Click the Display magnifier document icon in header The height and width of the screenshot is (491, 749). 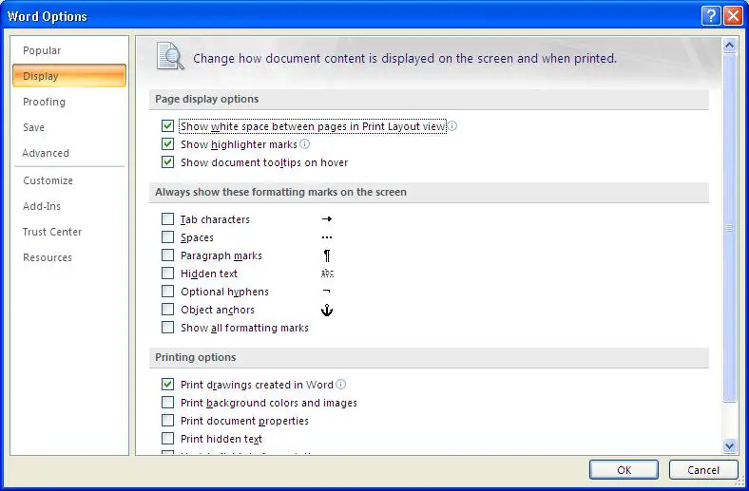(170, 56)
